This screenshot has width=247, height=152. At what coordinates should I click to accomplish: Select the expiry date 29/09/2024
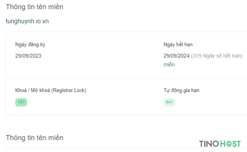pyautogui.click(x=176, y=56)
